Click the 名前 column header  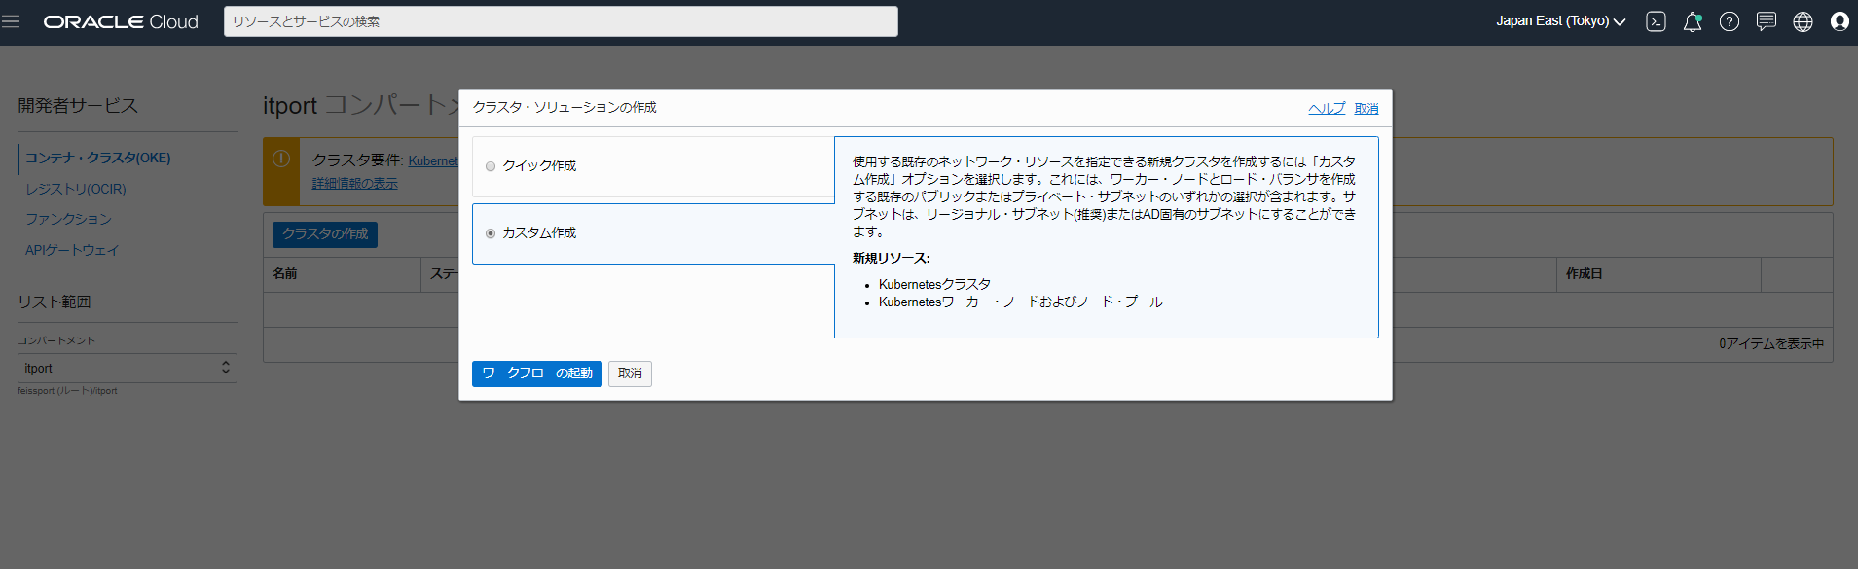285,274
